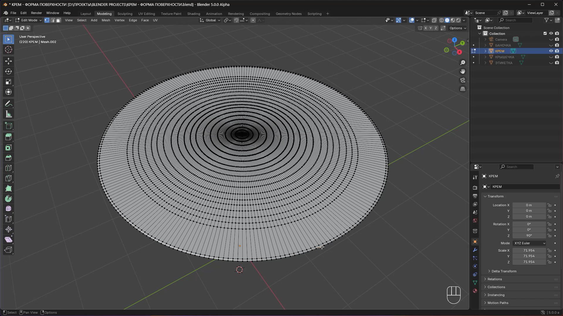Screen dimensions: 563x316
Task: Expand the Relations panel
Action: tap(495, 279)
